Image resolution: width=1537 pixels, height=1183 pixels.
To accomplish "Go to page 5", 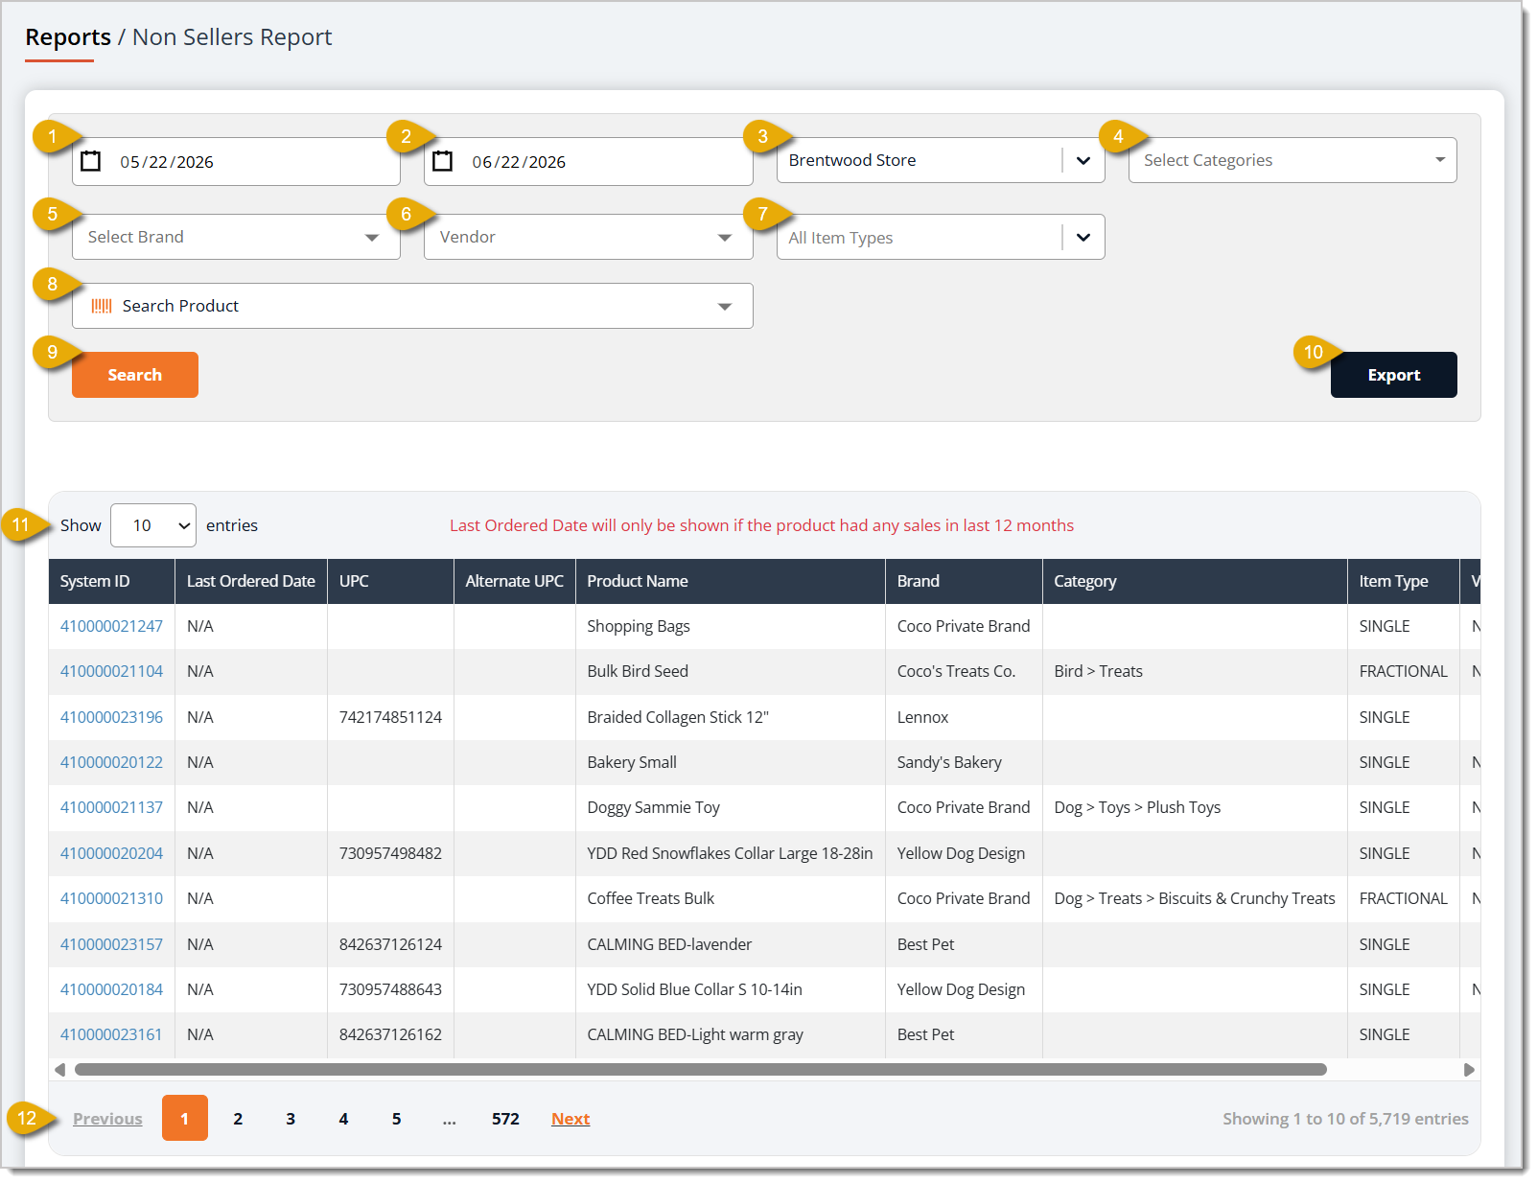I will pyautogui.click(x=396, y=1119).
